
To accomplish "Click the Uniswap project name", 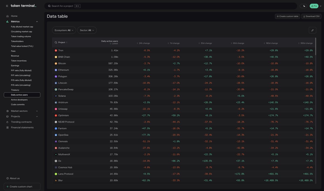I will tap(63, 109).
